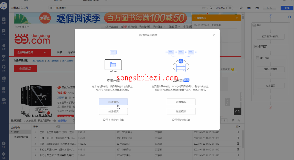Image resolution: width=294 pixels, height=160 pixels.
Task: Open the 关于 info sidebar icon
Action: pos(4,145)
